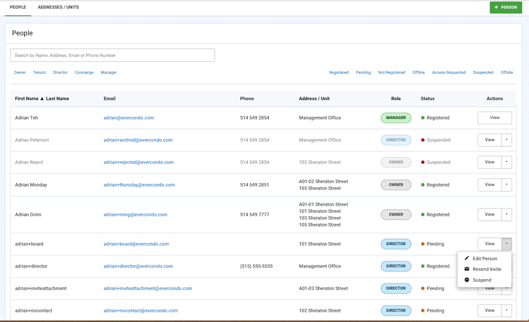Filter by Offline status
529x322 pixels.
pos(418,72)
